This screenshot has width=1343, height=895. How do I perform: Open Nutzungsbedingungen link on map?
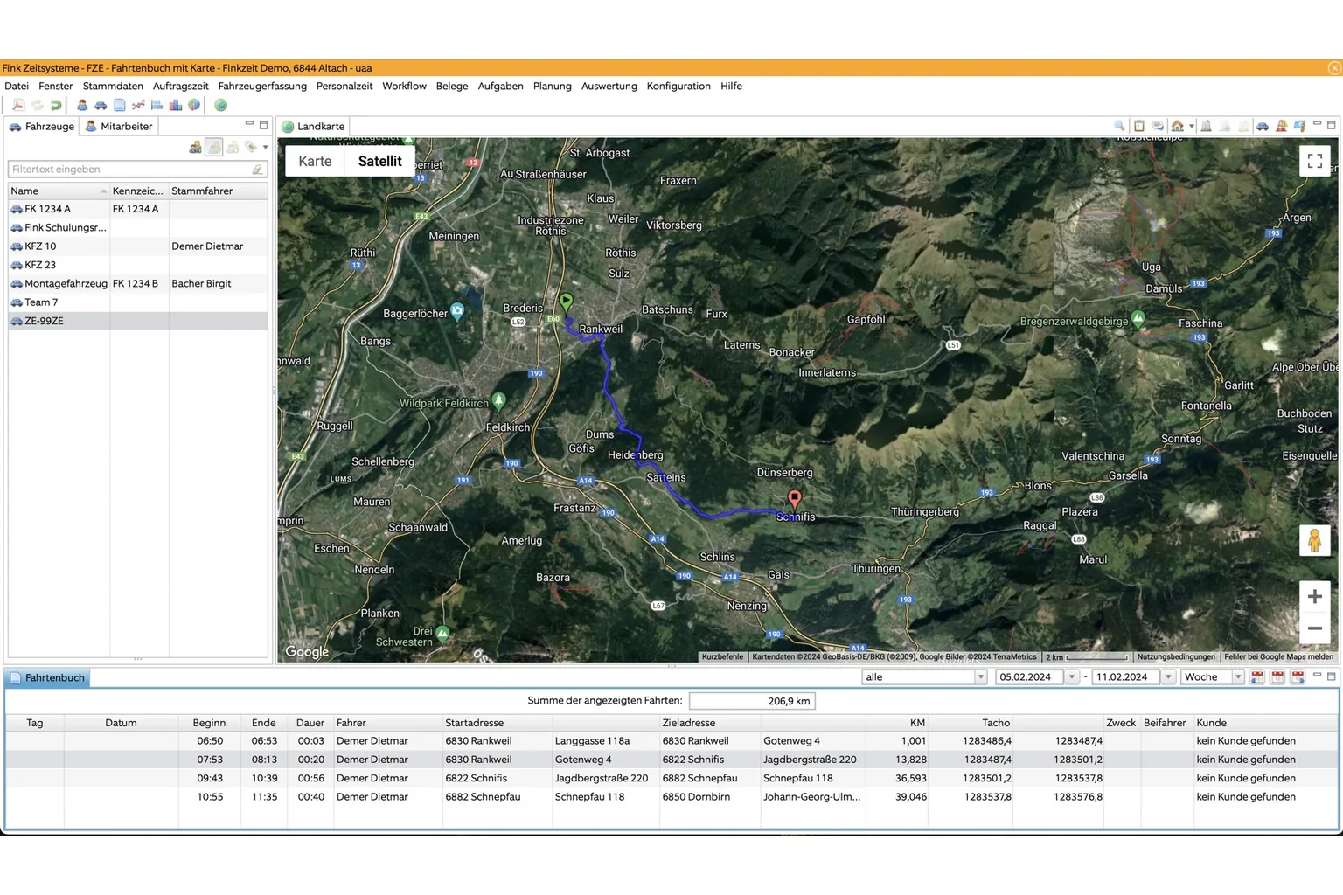tap(1175, 657)
